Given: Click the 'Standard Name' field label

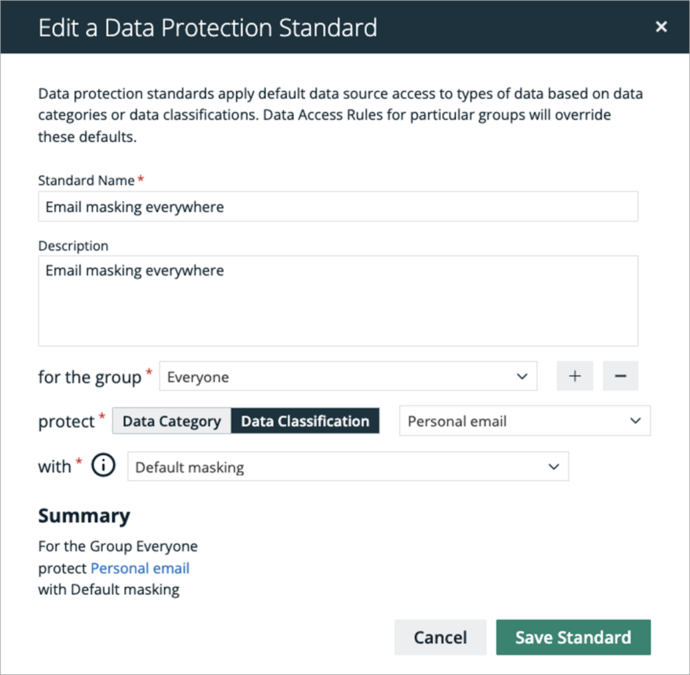Looking at the screenshot, I should tap(86, 180).
